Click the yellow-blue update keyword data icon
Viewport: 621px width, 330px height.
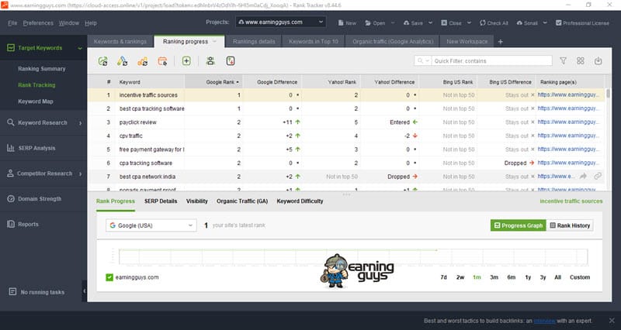tap(123, 61)
